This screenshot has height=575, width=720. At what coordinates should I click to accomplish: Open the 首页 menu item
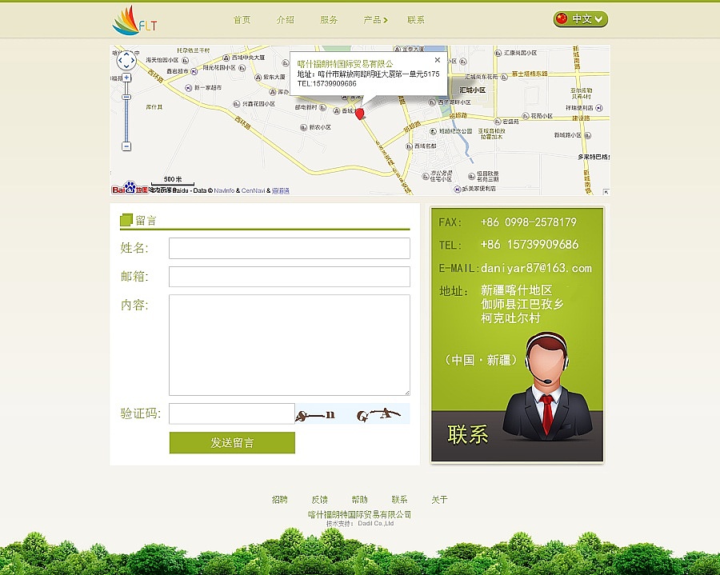(x=242, y=20)
